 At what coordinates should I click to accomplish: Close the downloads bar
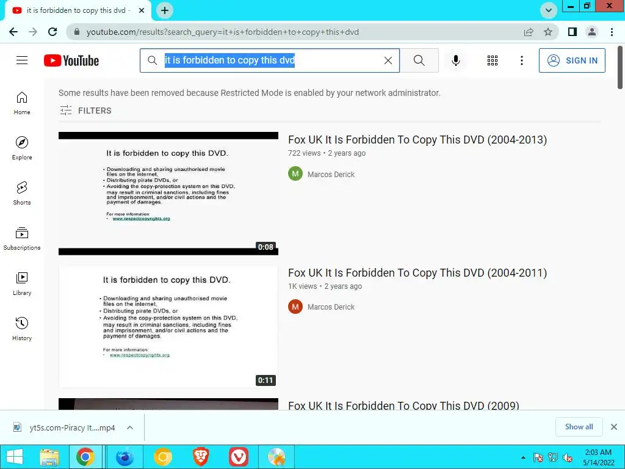click(x=614, y=427)
